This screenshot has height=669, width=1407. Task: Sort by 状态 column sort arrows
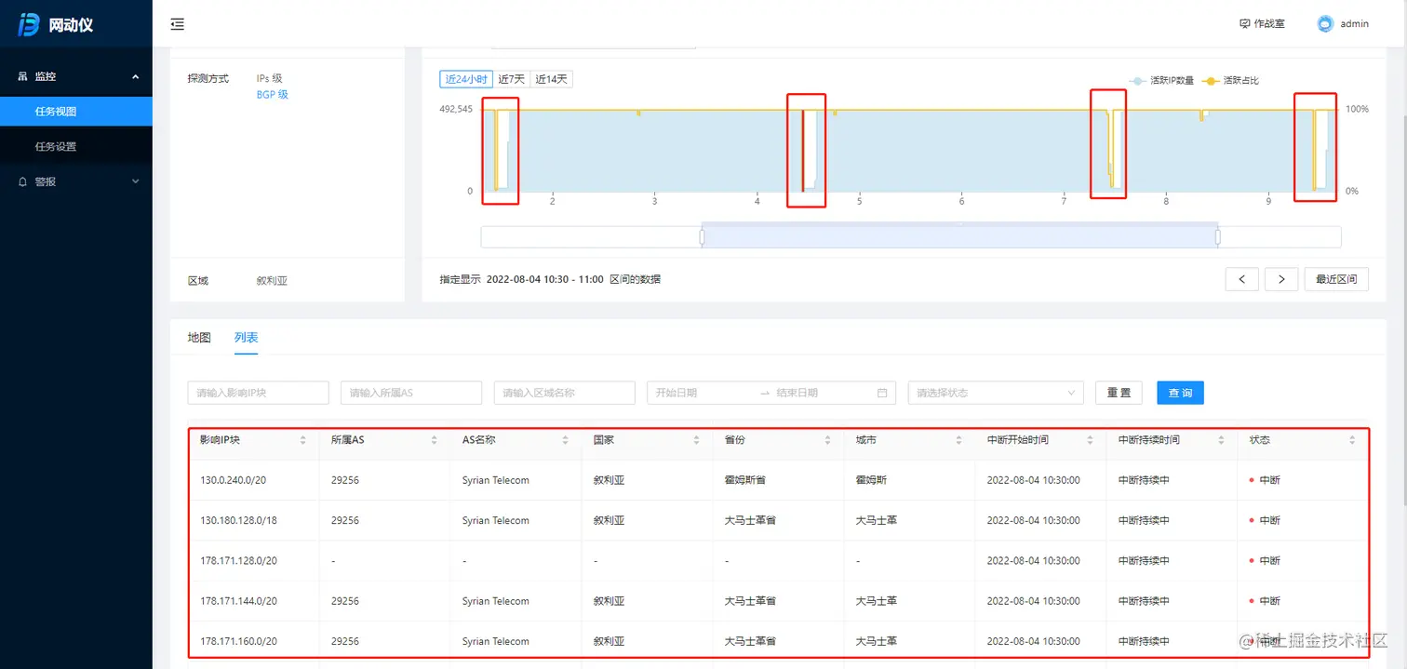pos(1352,440)
